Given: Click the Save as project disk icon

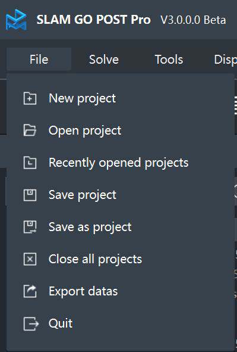Looking at the screenshot, I should [x=30, y=227].
